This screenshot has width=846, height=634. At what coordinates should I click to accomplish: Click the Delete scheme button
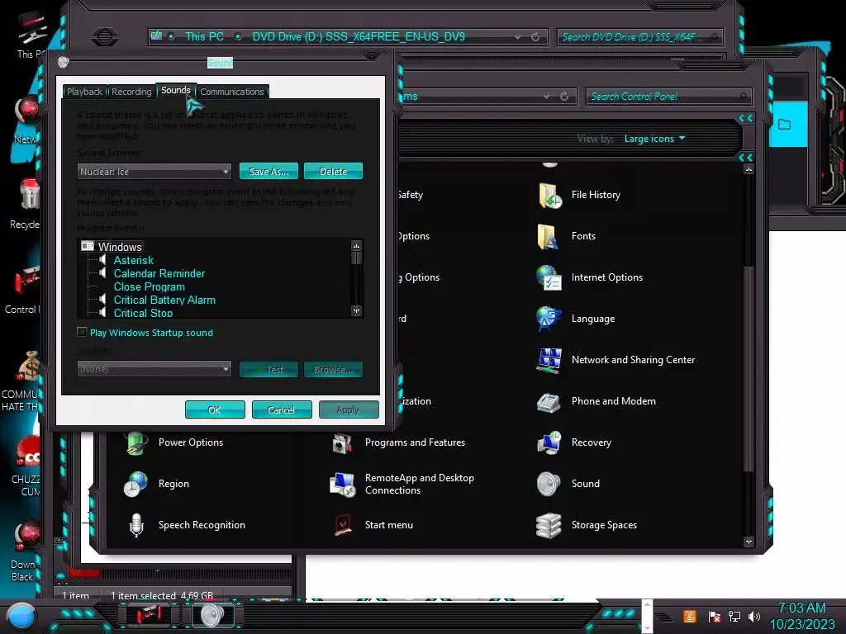(333, 172)
